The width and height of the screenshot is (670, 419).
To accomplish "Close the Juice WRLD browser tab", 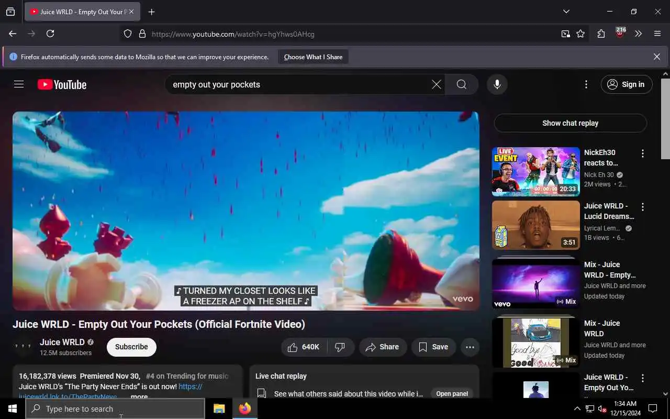I will pos(131,12).
